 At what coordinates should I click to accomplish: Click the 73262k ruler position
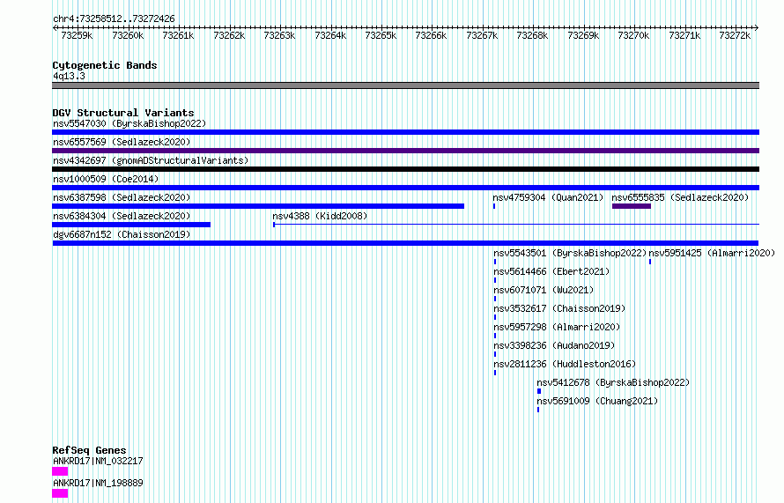[229, 35]
